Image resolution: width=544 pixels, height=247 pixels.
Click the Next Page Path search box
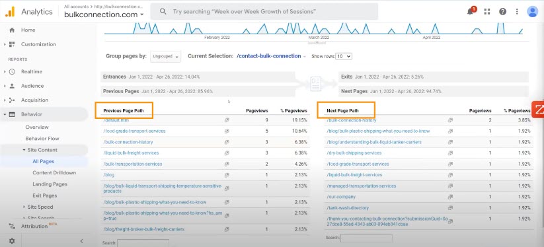coord(366,238)
